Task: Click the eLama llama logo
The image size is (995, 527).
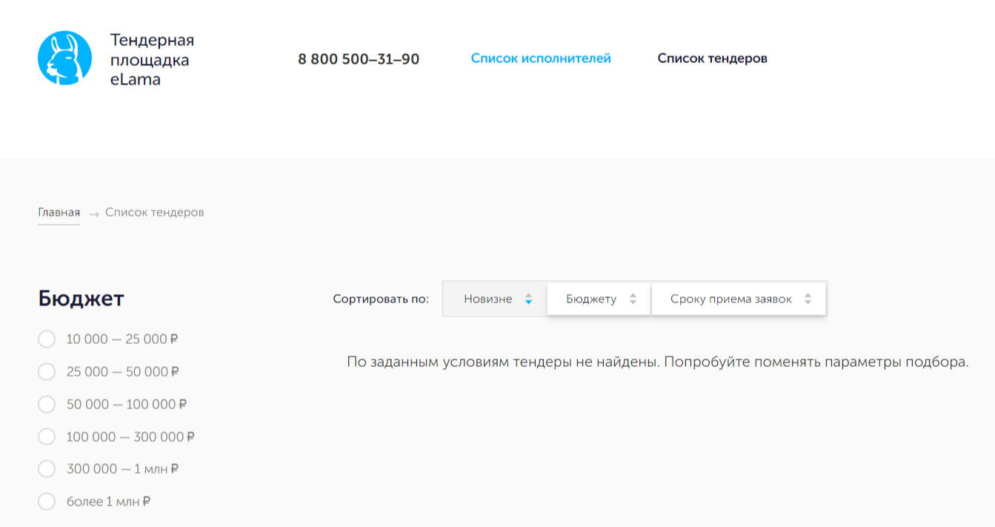Action: pyautogui.click(x=64, y=58)
